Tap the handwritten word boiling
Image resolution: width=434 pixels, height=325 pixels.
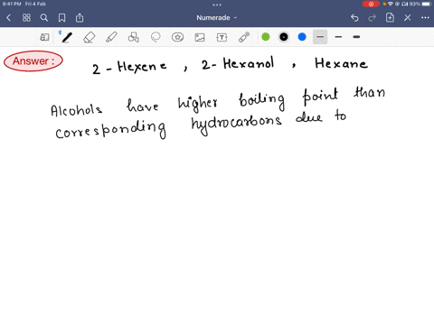click(261, 101)
